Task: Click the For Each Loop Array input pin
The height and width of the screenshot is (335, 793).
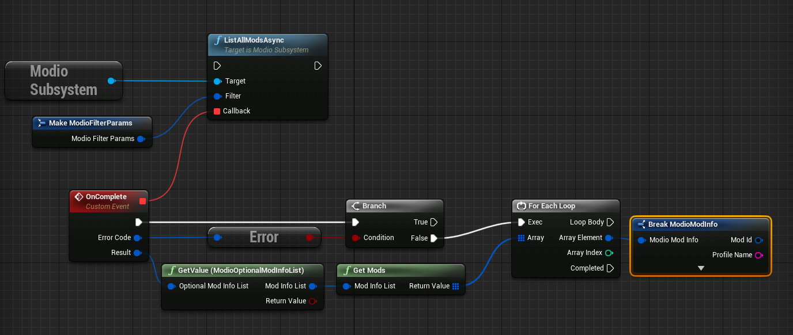Action: [521, 238]
